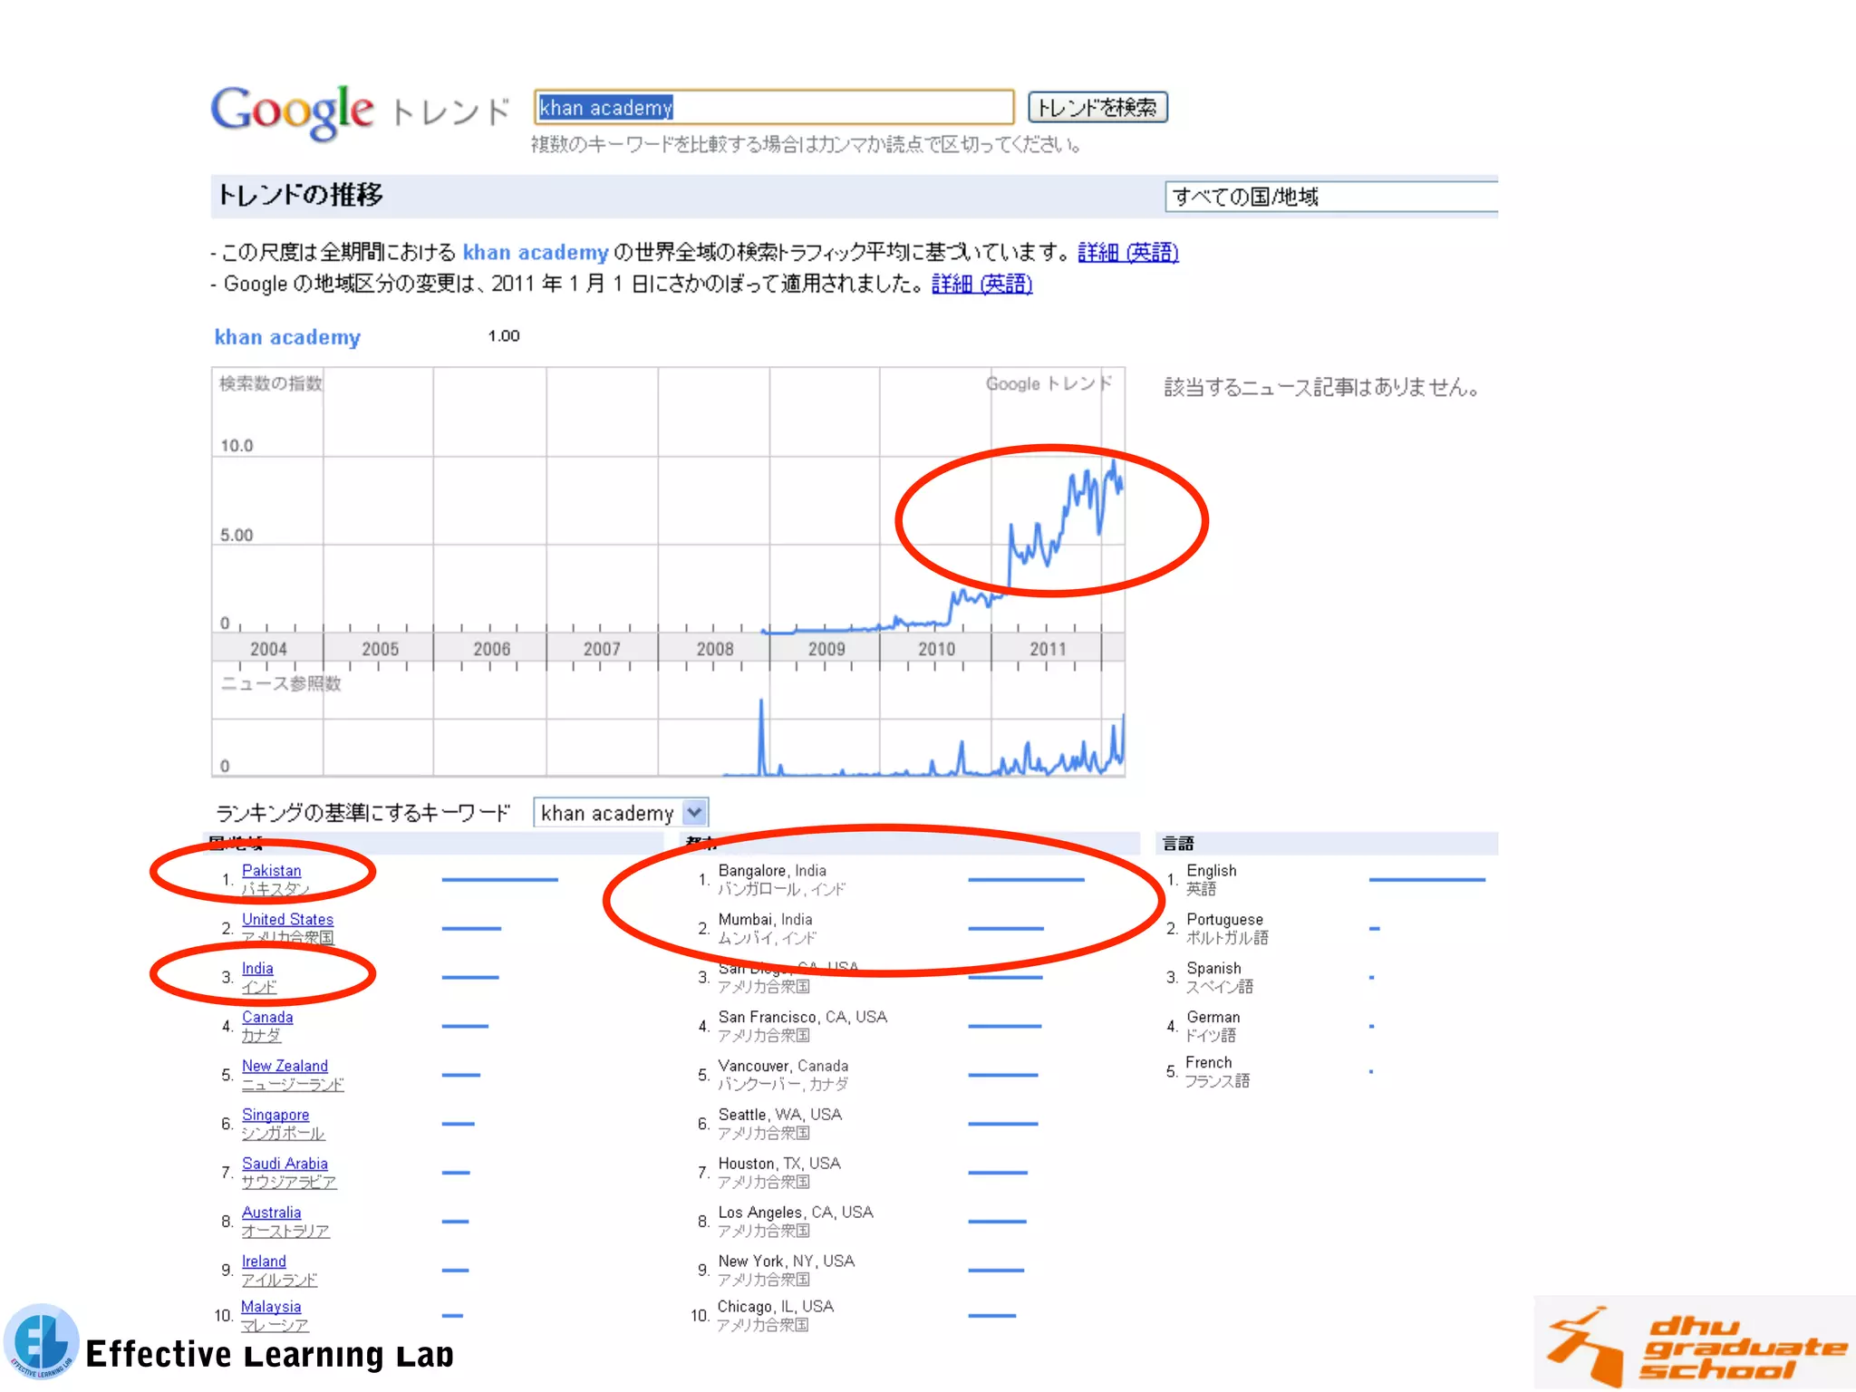Click the Malaysia region link

(271, 1307)
